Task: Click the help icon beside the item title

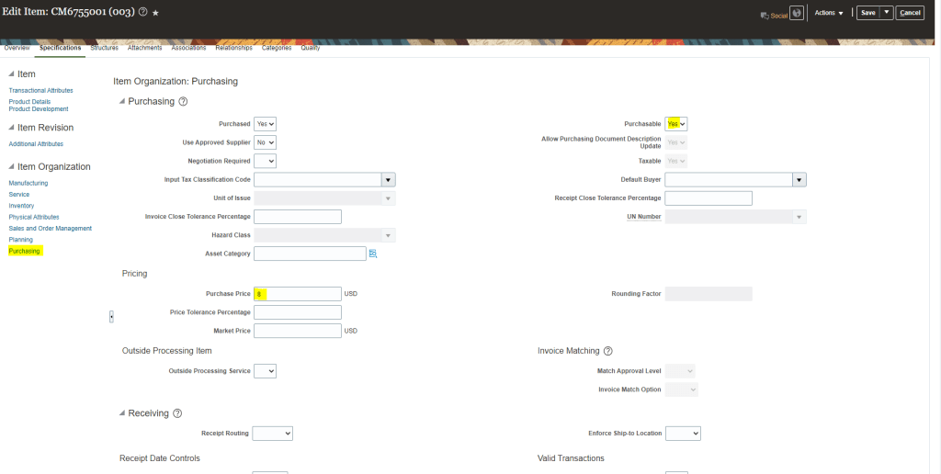Action: pyautogui.click(x=142, y=13)
